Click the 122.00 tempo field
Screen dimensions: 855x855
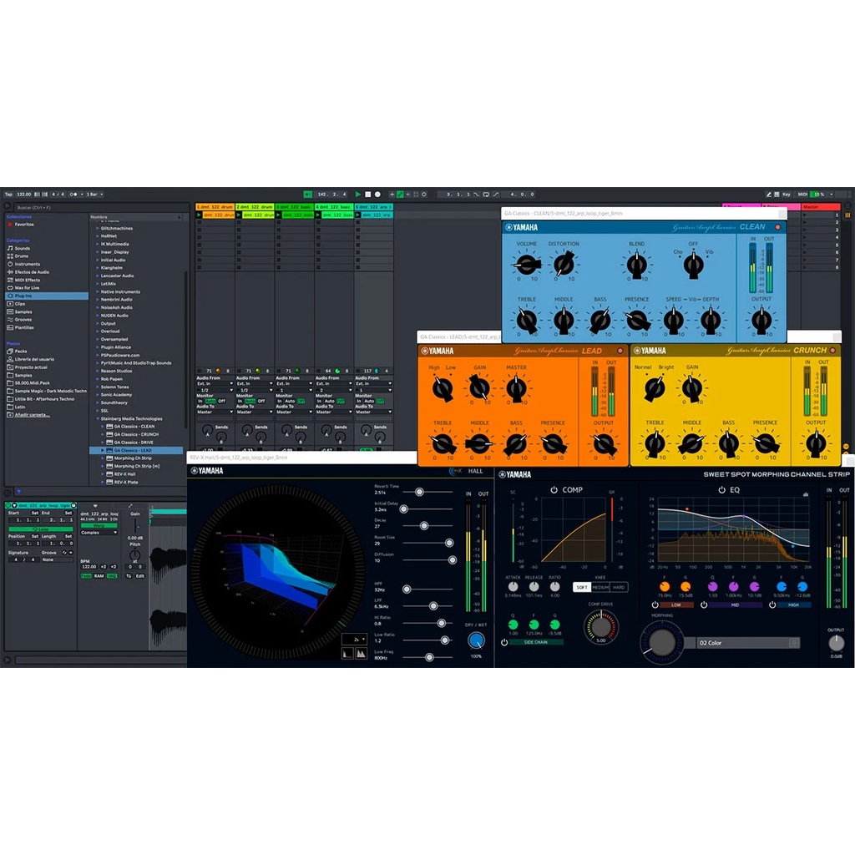23,194
